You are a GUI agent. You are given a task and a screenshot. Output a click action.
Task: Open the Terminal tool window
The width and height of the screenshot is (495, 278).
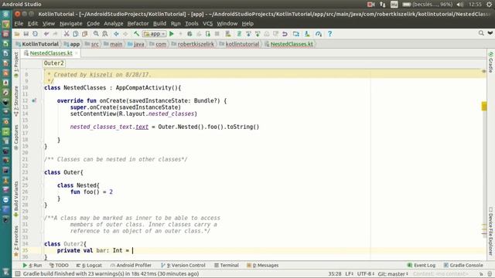click(x=227, y=266)
